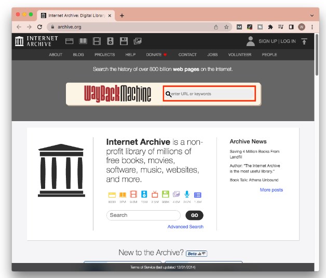Click the blue microphone collection icon

(x=187, y=195)
